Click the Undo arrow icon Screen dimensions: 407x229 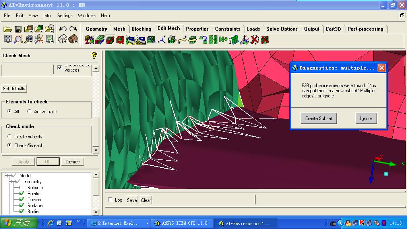pos(62,29)
